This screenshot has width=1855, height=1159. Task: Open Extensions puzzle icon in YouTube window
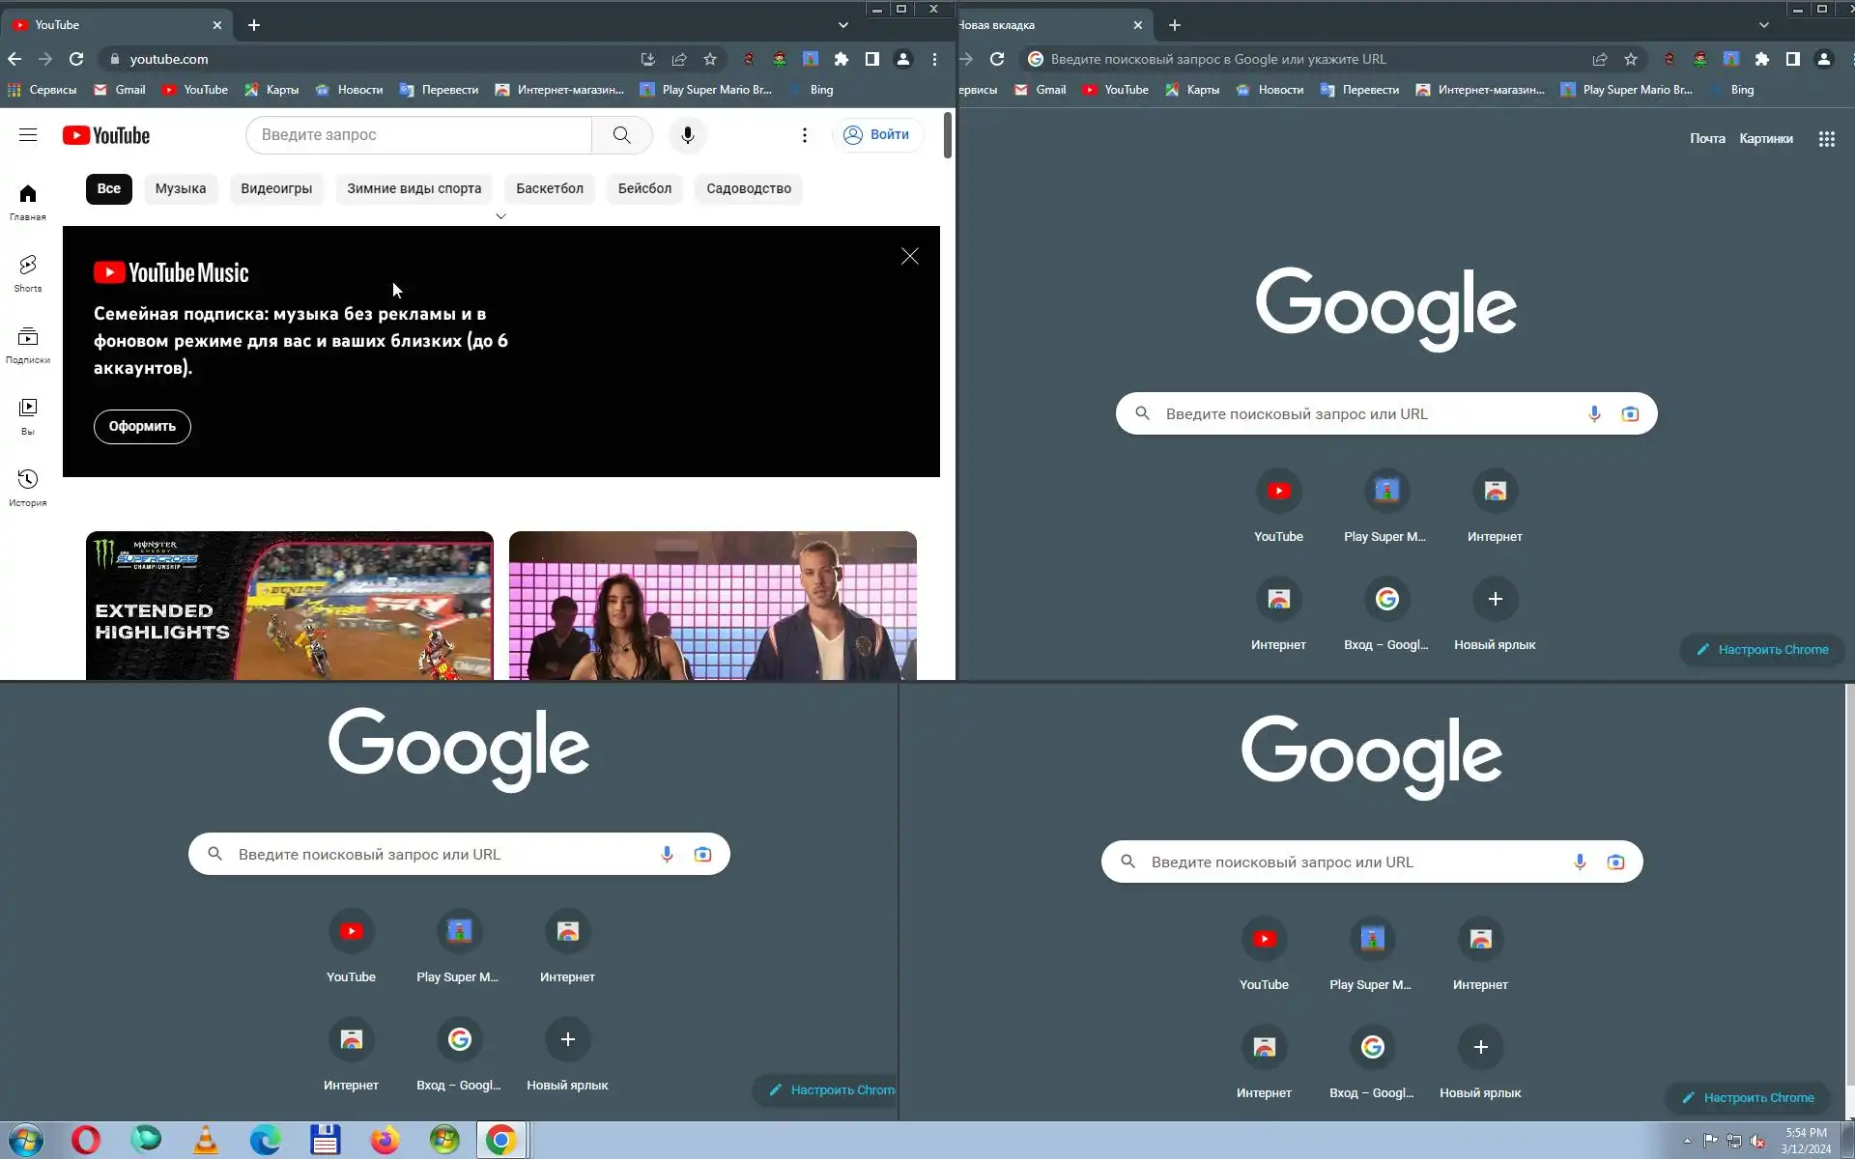[x=841, y=59]
